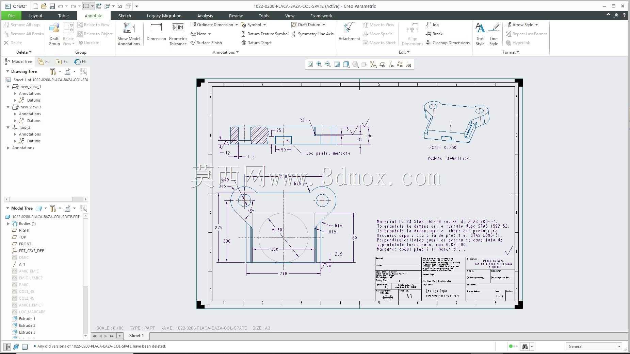Click the Draft Group icon

[x=54, y=34]
